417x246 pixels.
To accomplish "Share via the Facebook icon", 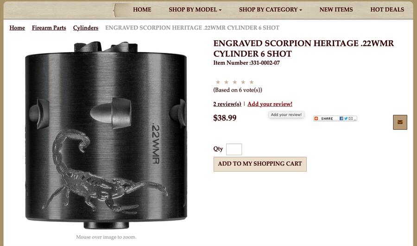I will [x=341, y=118].
